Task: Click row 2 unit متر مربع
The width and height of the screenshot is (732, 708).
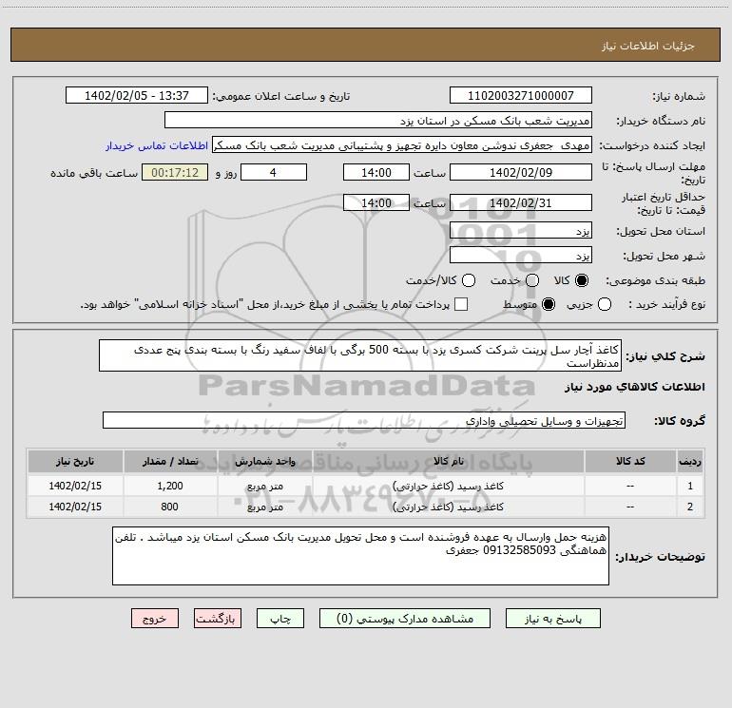Action: (264, 507)
